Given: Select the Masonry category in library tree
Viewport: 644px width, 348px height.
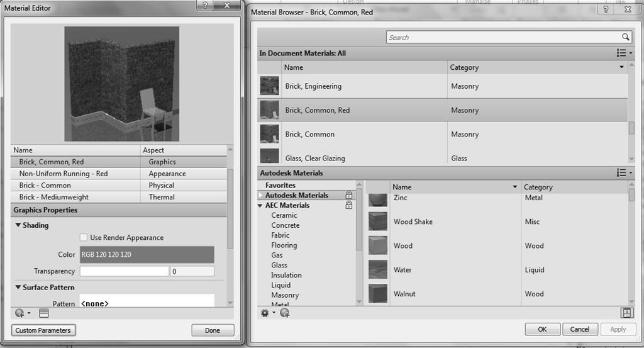Looking at the screenshot, I should [x=285, y=295].
